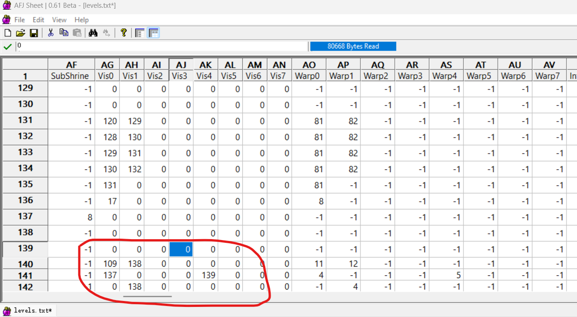This screenshot has height=317, width=577.
Task: Select cell 132 in row 134
Action: tap(132, 169)
